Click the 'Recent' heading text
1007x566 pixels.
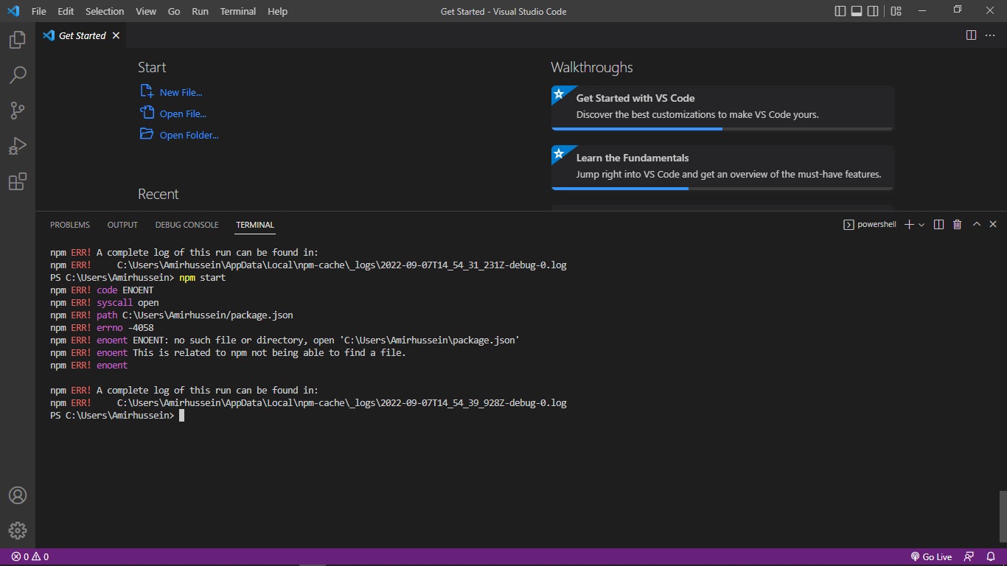coord(158,195)
